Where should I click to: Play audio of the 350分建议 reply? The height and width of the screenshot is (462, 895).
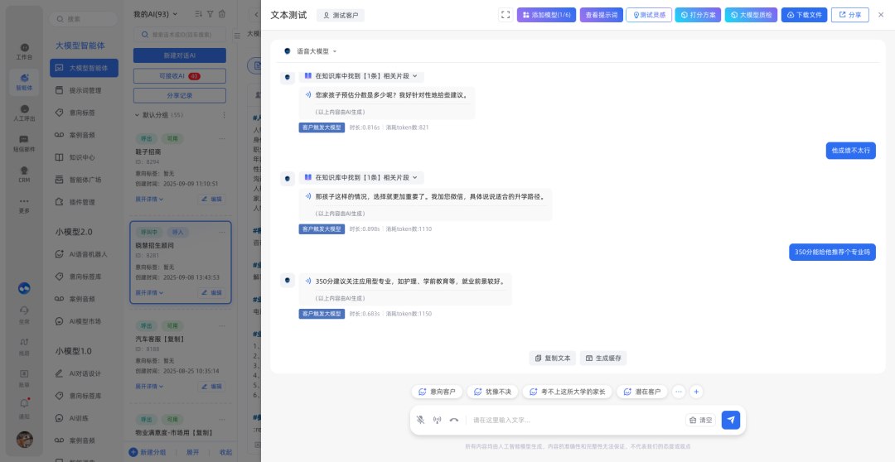(x=308, y=282)
